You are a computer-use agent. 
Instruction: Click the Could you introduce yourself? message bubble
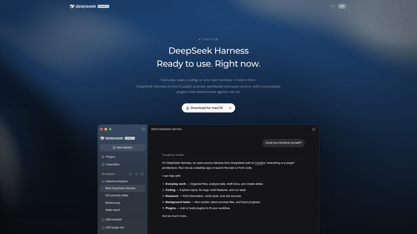(283, 143)
